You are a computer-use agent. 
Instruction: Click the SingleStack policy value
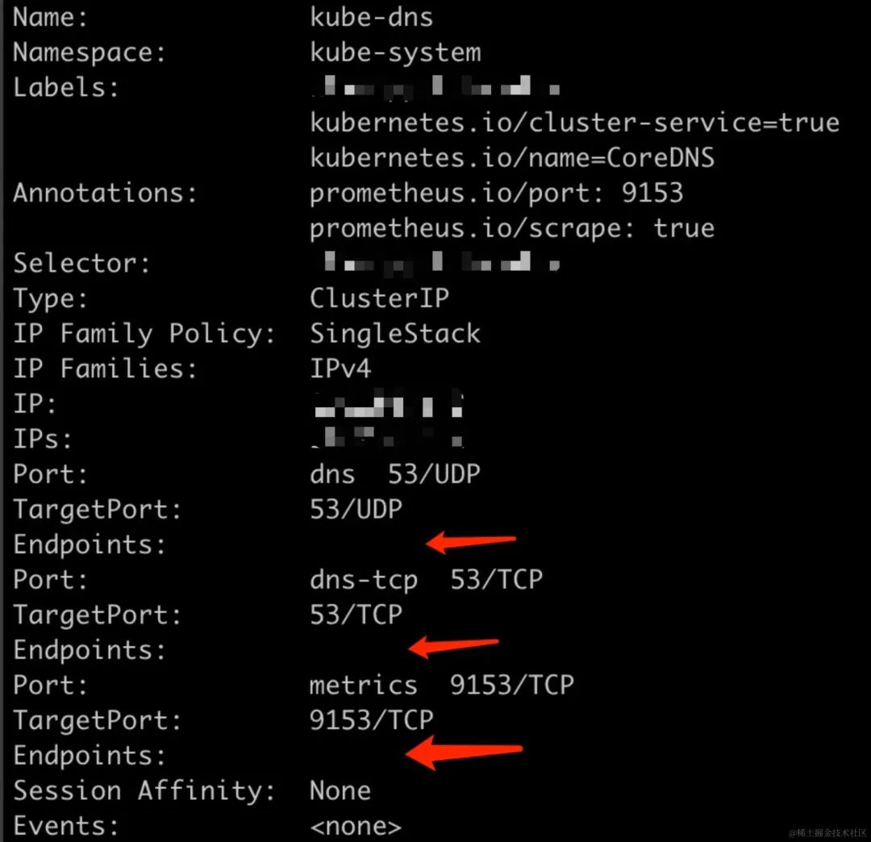click(x=395, y=334)
